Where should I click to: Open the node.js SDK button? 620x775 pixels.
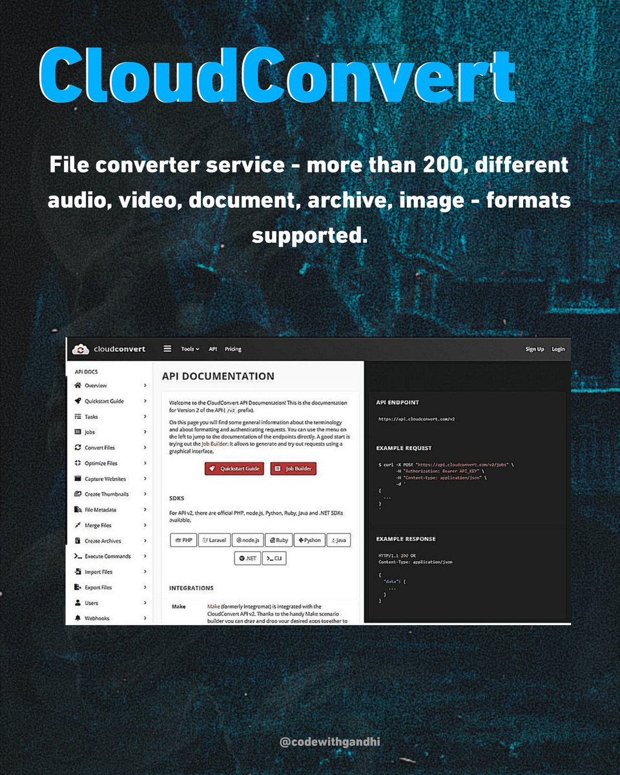(x=248, y=540)
